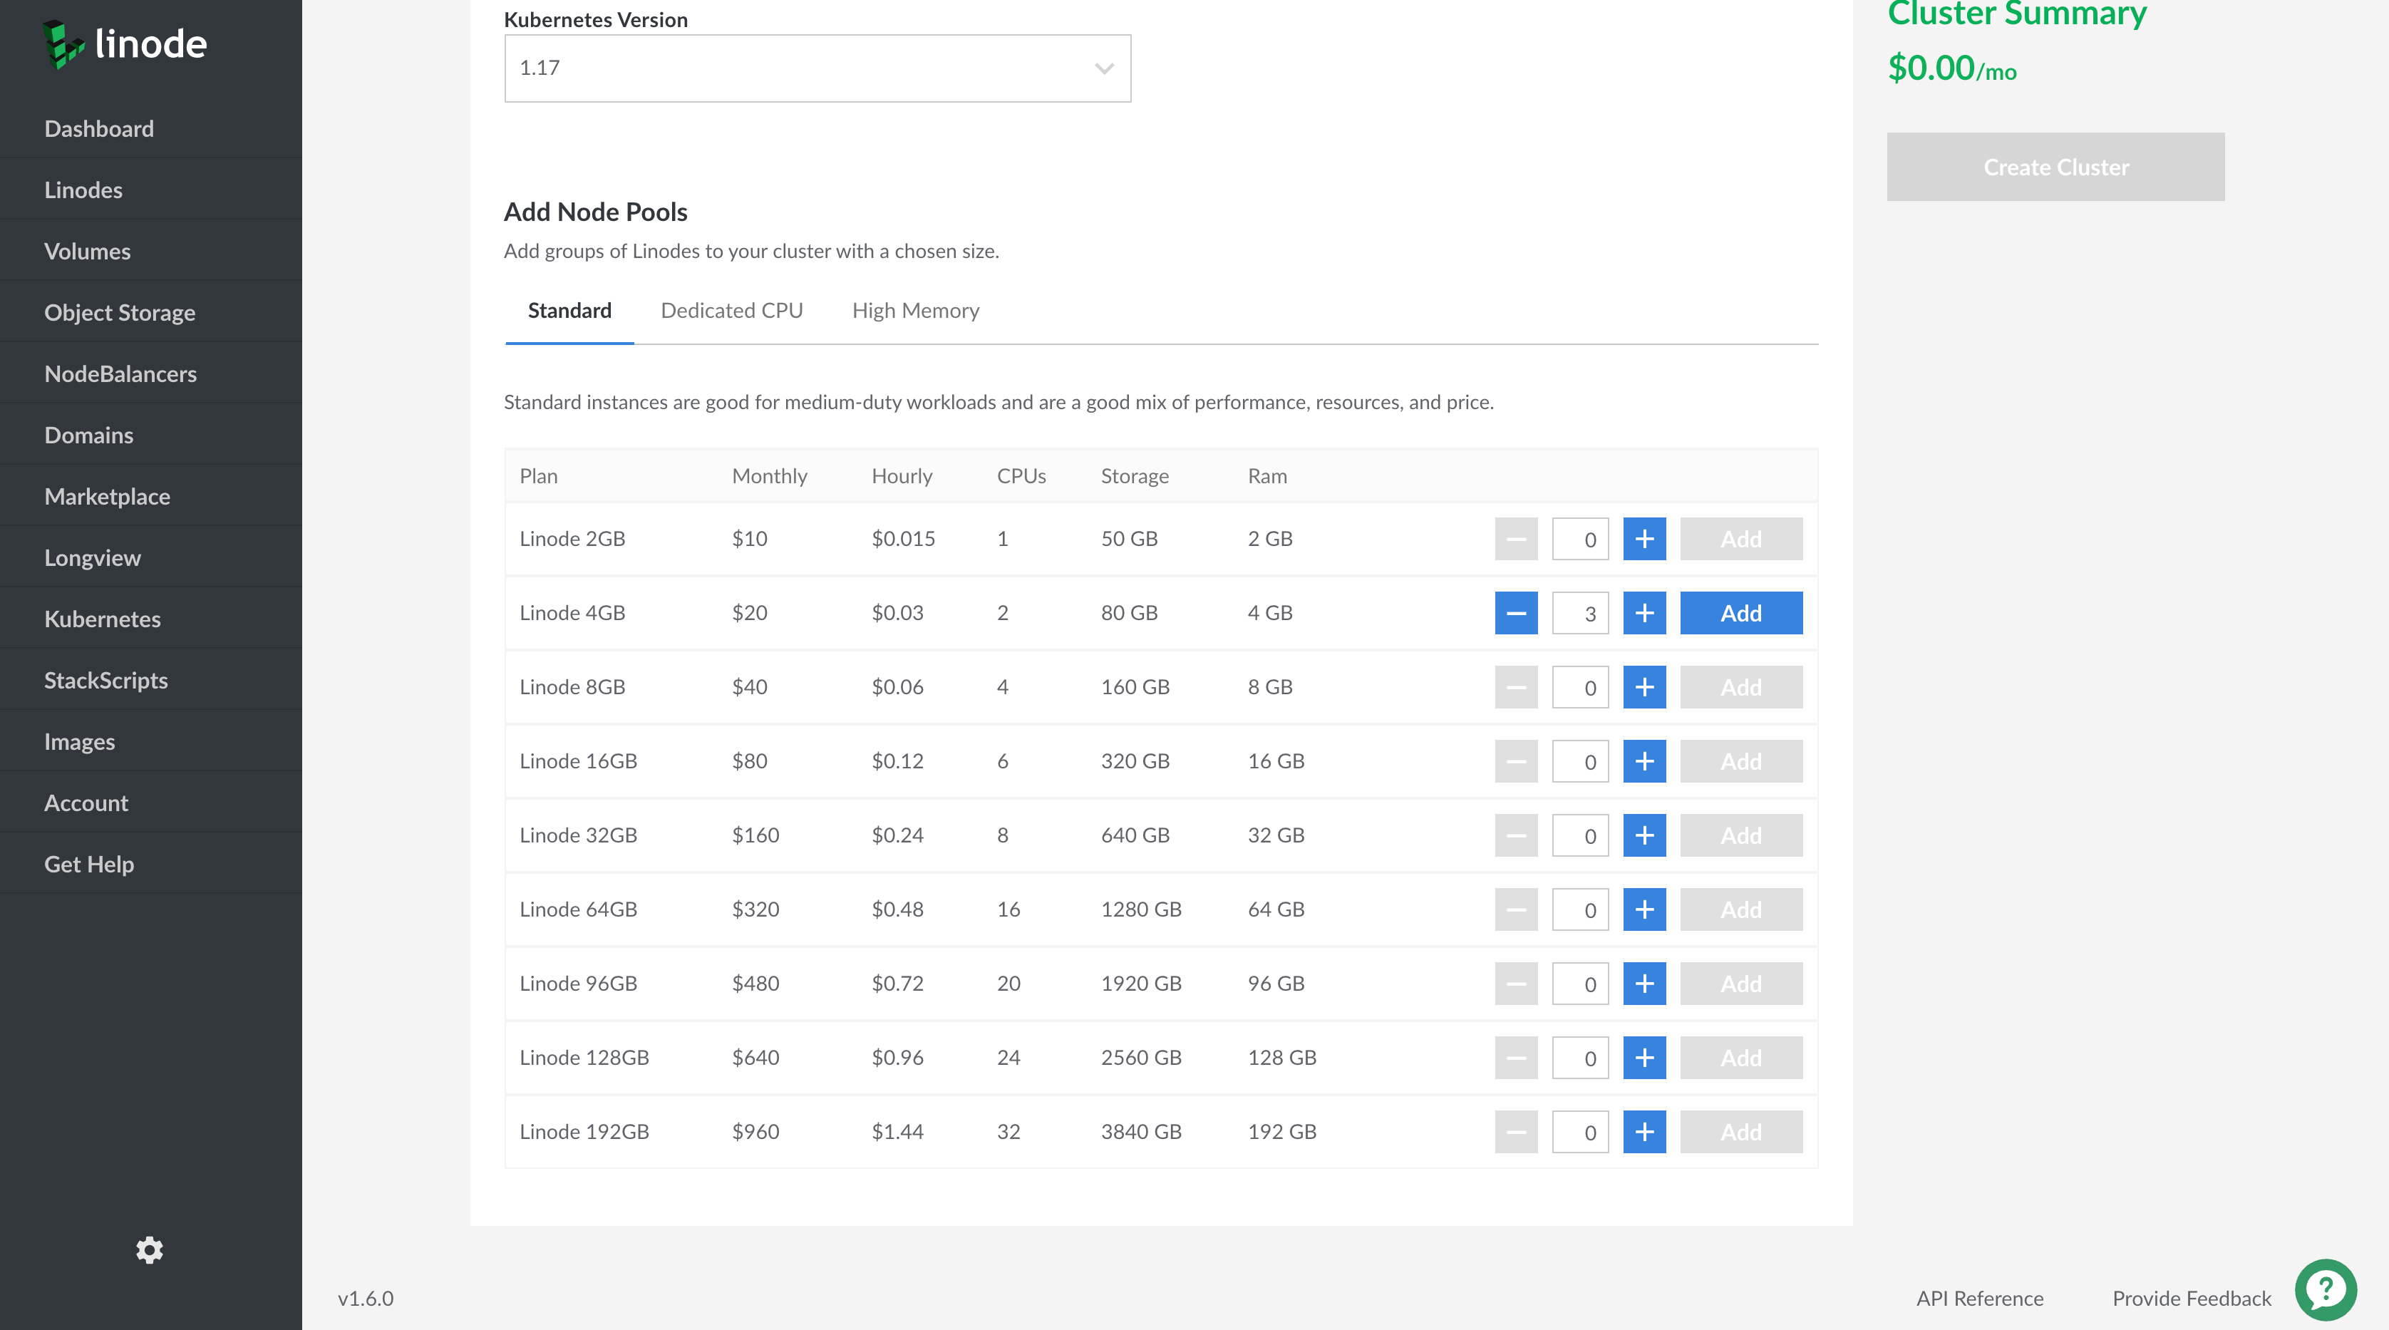The width and height of the screenshot is (2389, 1330).
Task: Switch to Dedicated CPU tab
Action: click(x=731, y=311)
